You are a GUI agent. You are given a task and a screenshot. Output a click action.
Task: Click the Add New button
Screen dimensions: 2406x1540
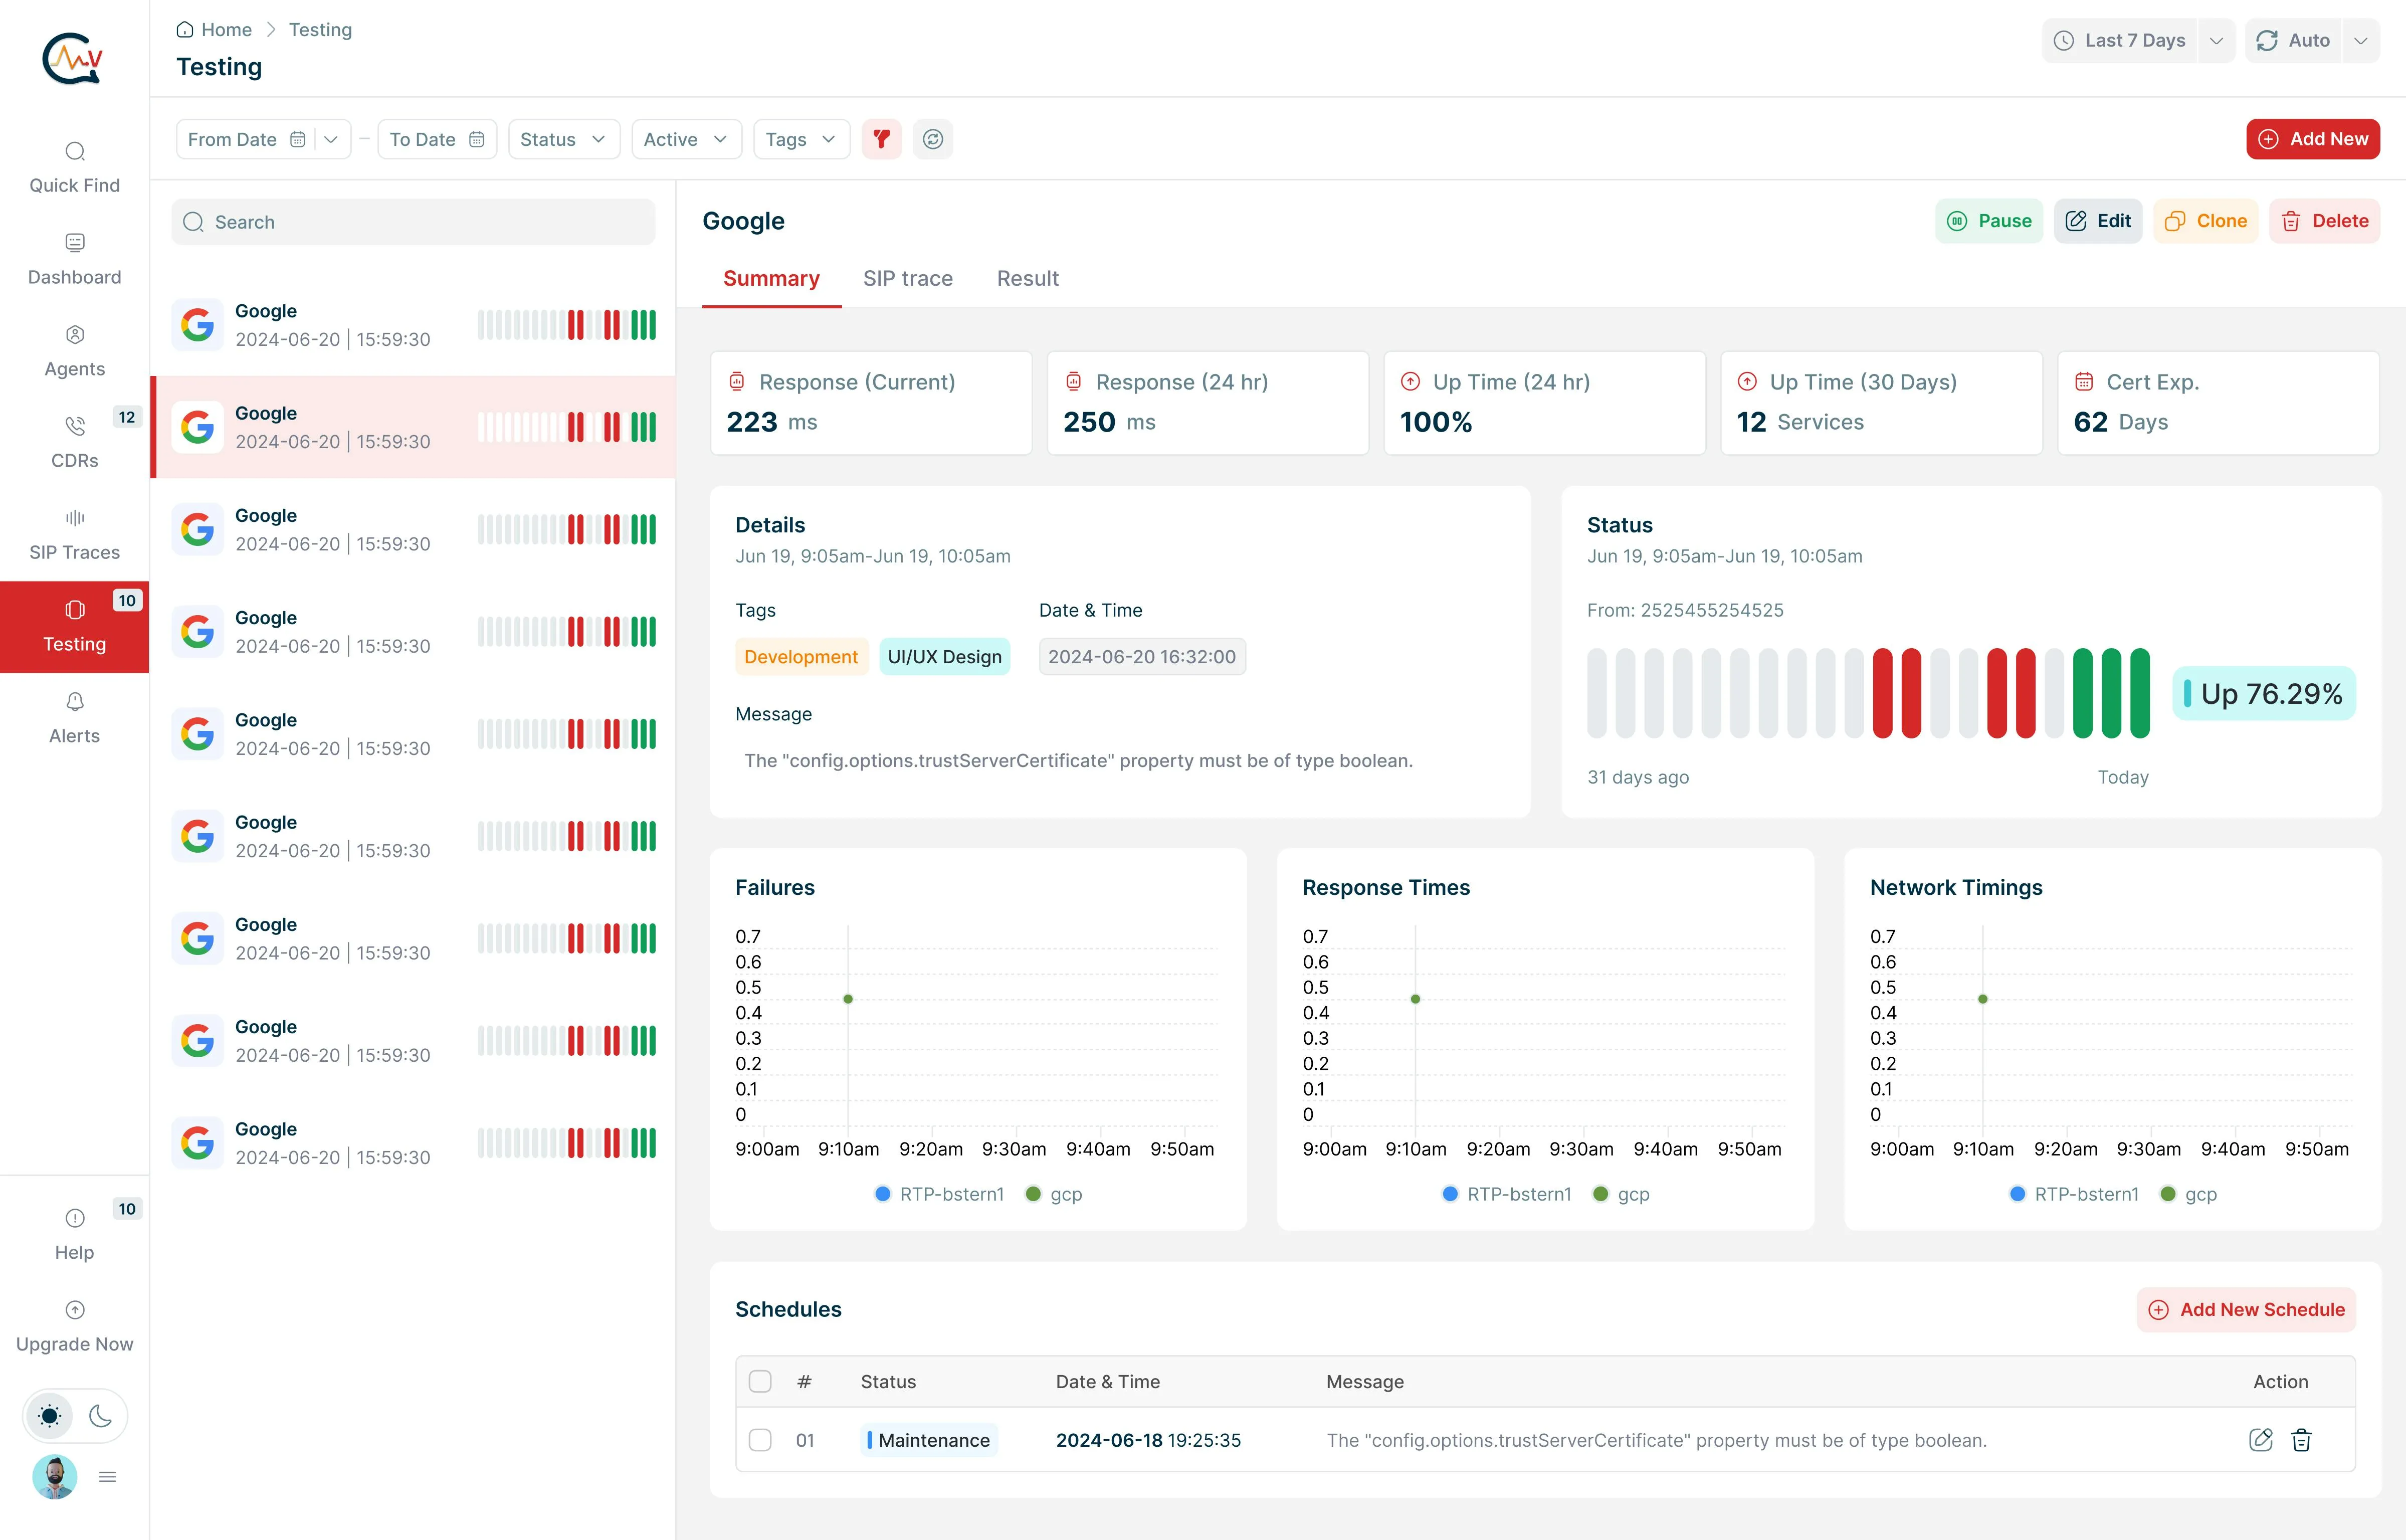coord(2313,139)
